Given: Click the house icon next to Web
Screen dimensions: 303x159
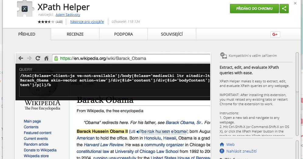Looking at the screenshot, I should 222,144.
